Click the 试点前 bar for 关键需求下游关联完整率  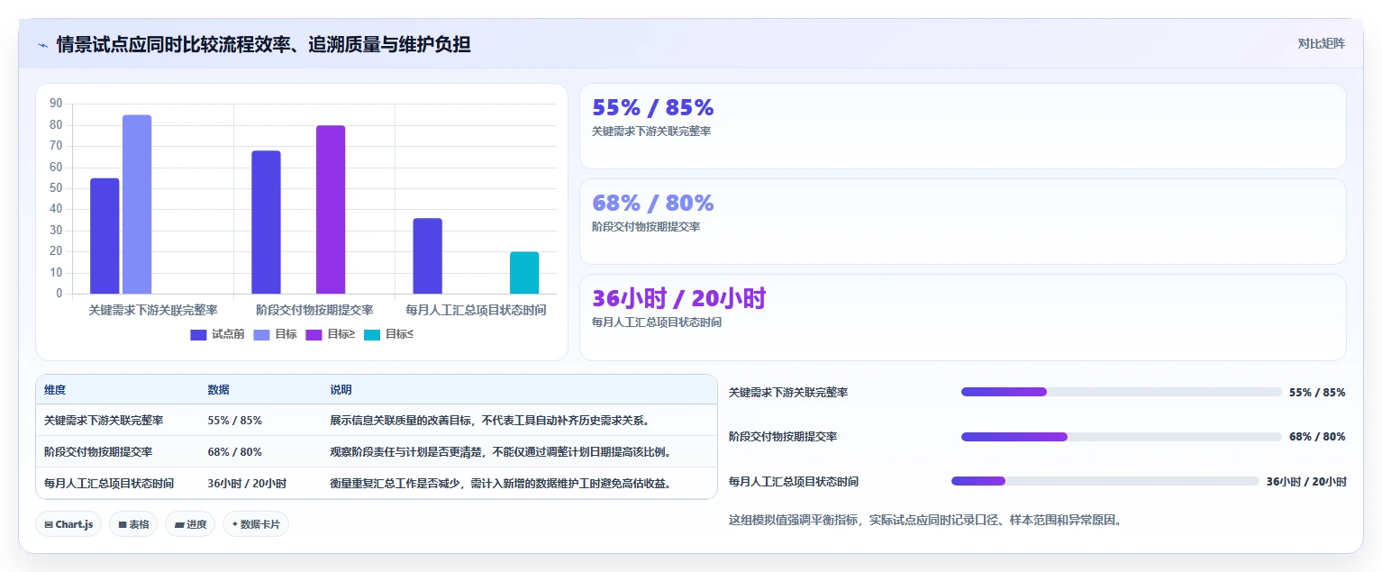point(105,236)
